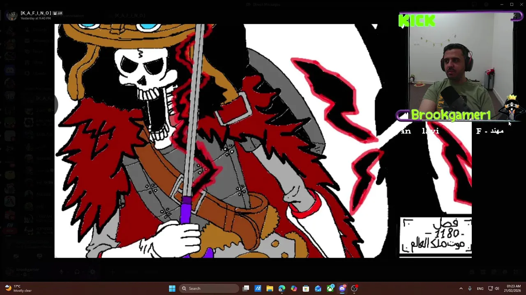Screen dimensions: 526x295
Task: Open the Windows Start menu
Action: pyautogui.click(x=172, y=288)
